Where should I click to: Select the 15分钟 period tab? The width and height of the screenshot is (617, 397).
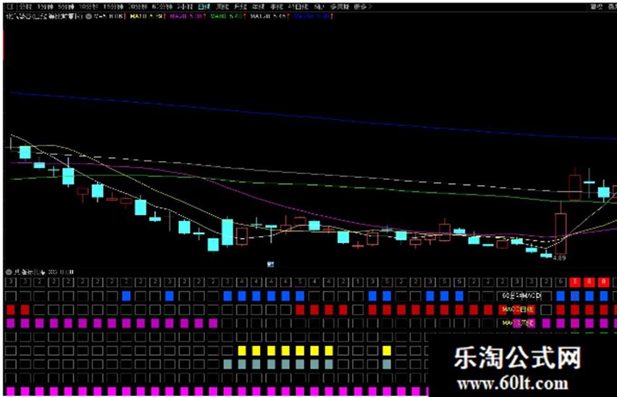(114, 7)
